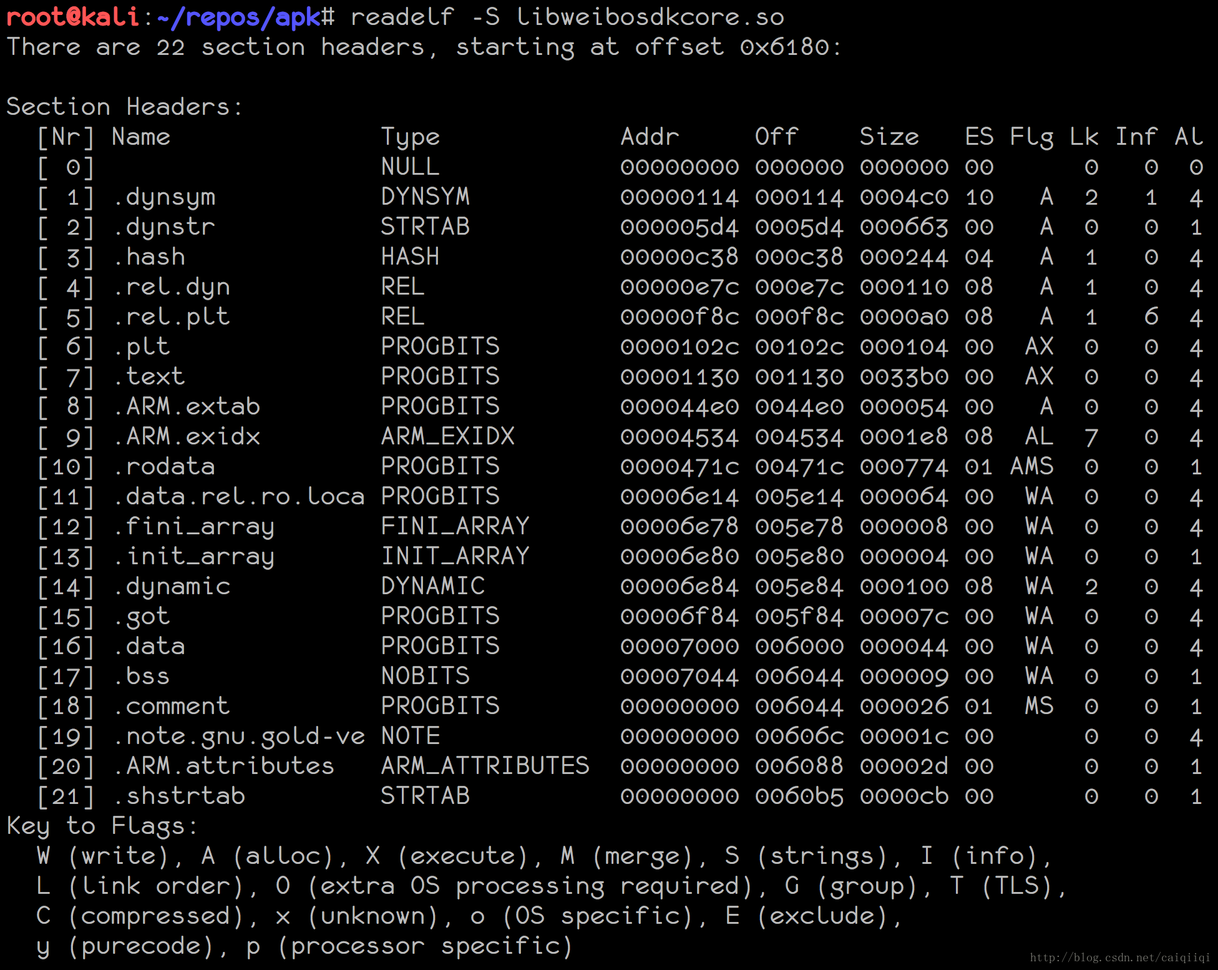This screenshot has width=1218, height=970.
Task: Click the .data section name
Action: 150,646
